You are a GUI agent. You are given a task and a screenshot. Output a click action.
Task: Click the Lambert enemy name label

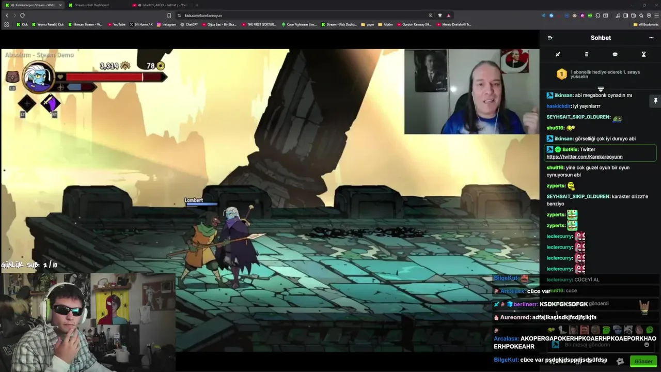194,200
